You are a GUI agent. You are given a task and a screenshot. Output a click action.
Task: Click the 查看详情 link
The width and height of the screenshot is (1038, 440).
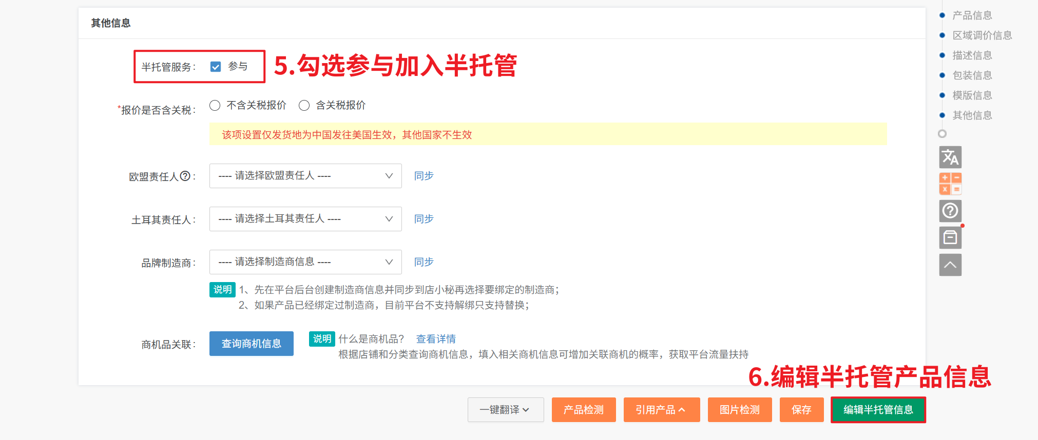[x=435, y=339]
